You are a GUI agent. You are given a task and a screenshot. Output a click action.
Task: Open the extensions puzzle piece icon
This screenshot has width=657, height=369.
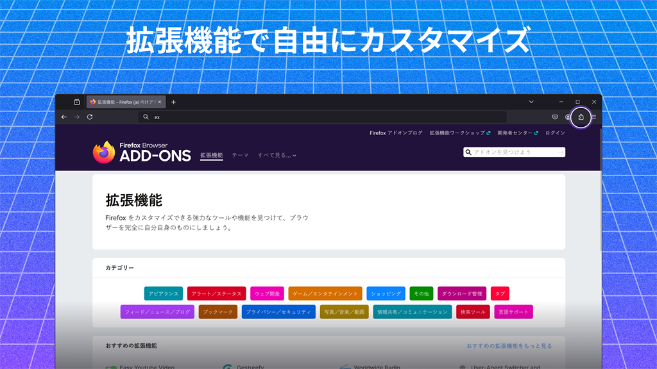click(581, 117)
